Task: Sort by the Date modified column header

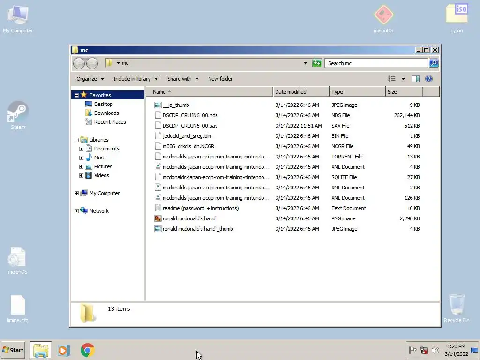Action: tap(301, 92)
